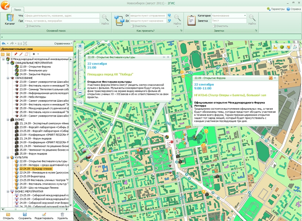Click the Что search field
The width and height of the screenshot is (302, 221).
(62, 16)
